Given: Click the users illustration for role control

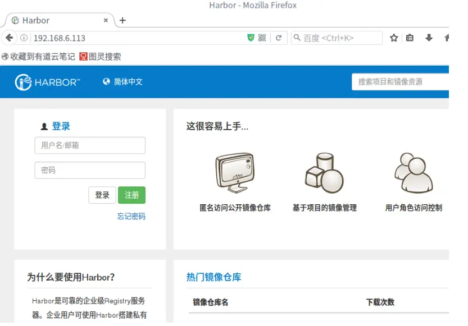Looking at the screenshot, I should point(414,173).
